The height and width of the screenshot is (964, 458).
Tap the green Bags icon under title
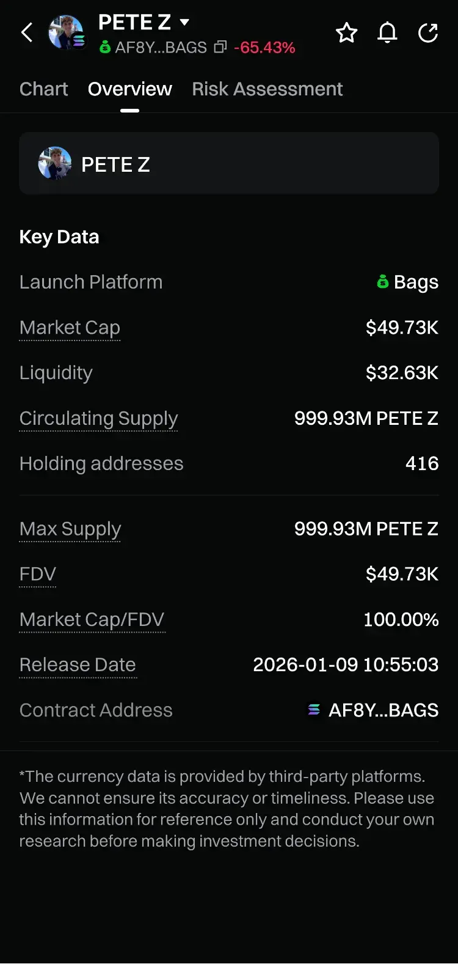pyautogui.click(x=105, y=47)
